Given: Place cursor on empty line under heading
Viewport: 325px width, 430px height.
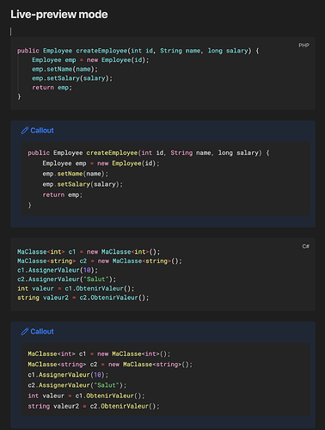Looking at the screenshot, I should click(162, 31).
